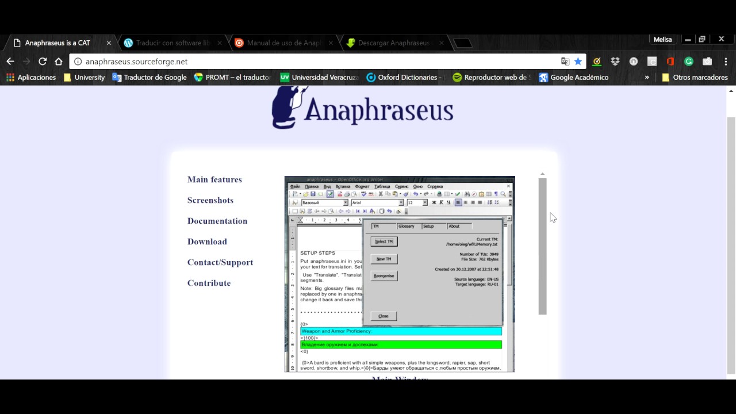Open the Main features section
Viewport: 736px width, 414px height.
214,179
